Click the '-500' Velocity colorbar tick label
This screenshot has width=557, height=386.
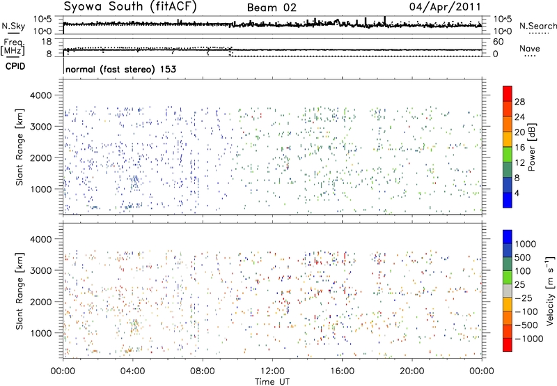(526, 325)
